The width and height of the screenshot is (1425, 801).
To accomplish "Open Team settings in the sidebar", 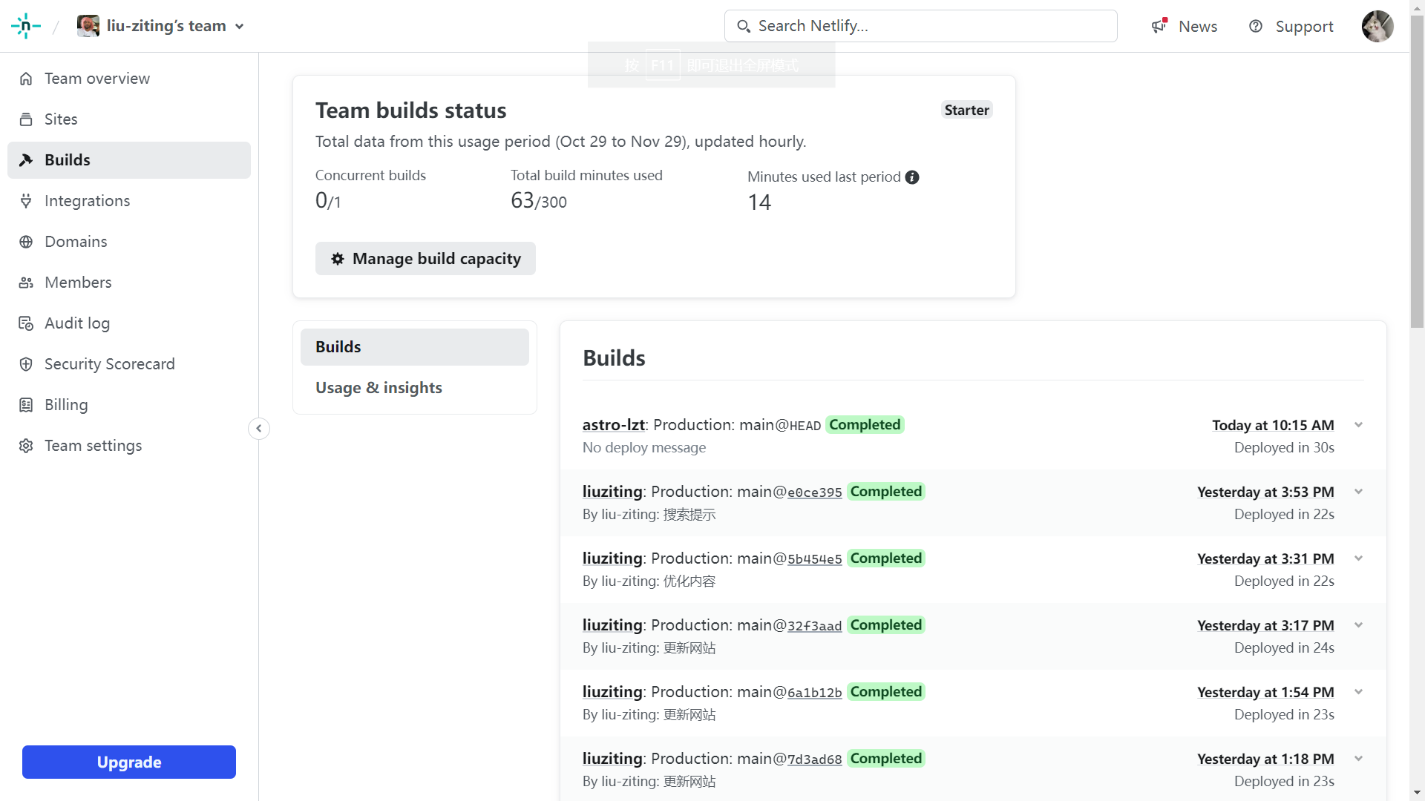I will point(93,446).
